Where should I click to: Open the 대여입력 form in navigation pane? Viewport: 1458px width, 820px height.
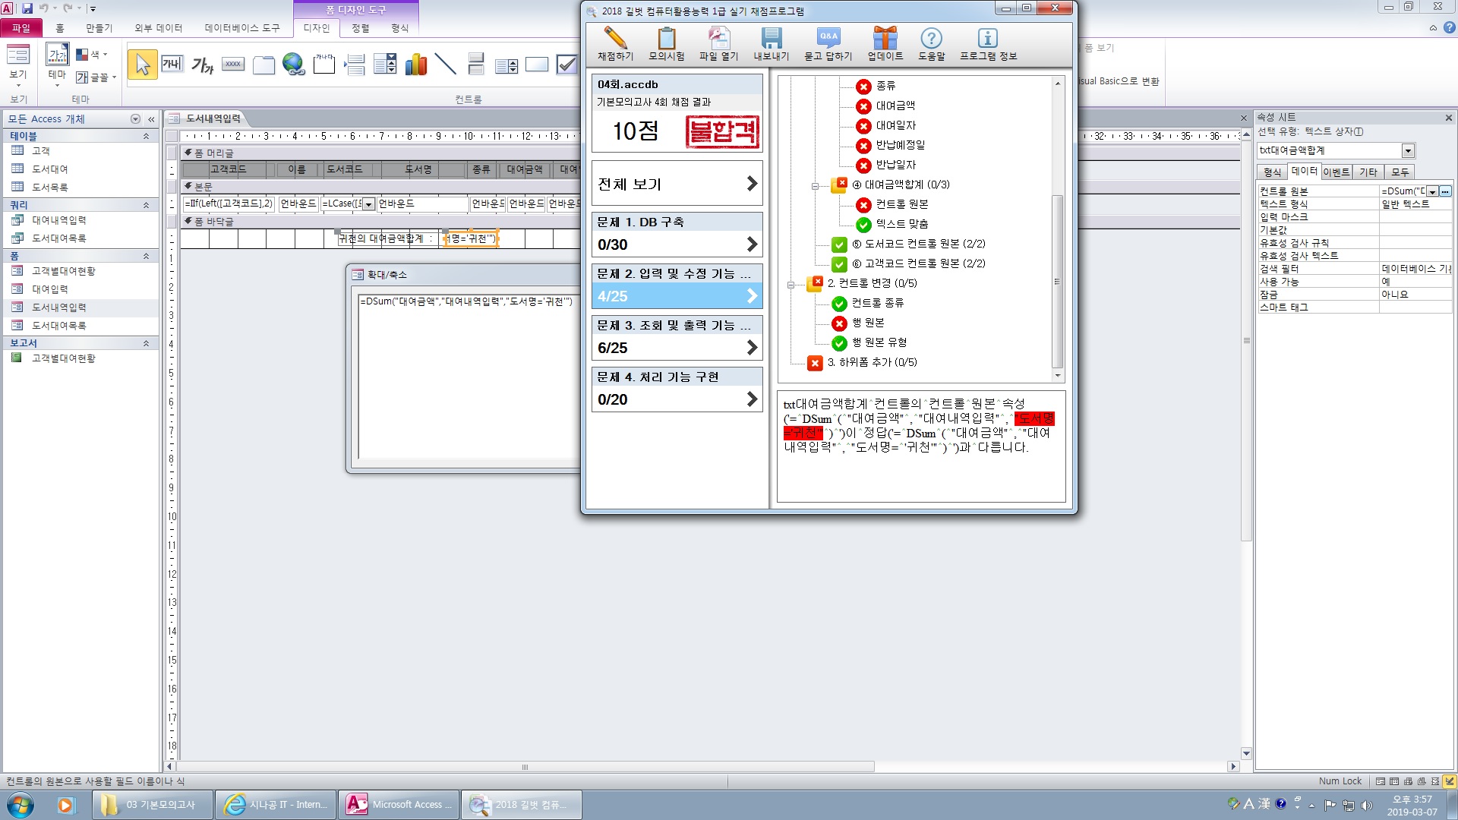coord(50,289)
